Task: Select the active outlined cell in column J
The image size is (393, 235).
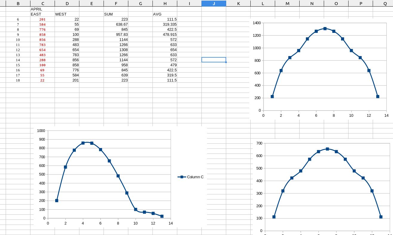Action: 214,60
